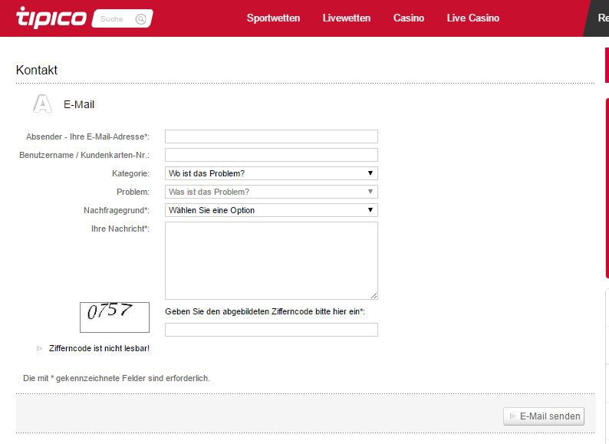This screenshot has width=609, height=444.
Task: Focus the Benutzername / Kundenkarten-Nr. field
Action: (271, 155)
